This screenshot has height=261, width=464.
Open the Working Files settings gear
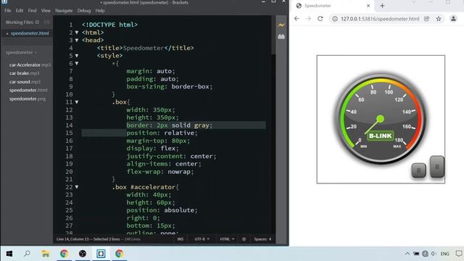coord(37,22)
